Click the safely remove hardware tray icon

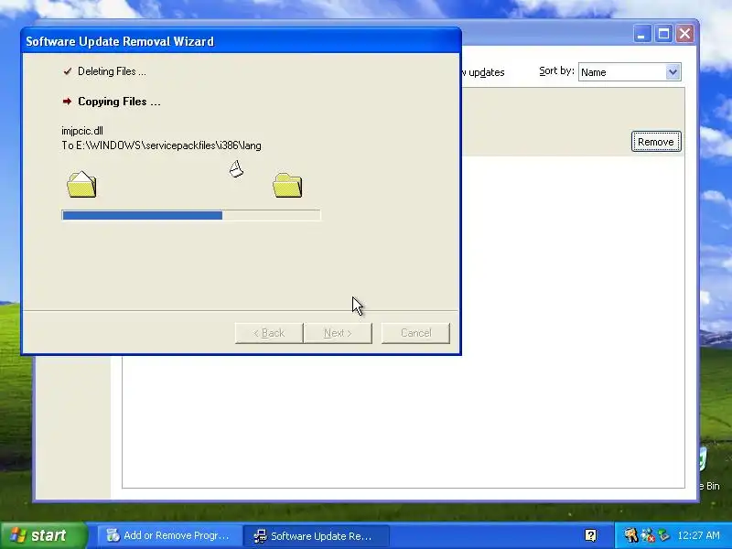(663, 535)
